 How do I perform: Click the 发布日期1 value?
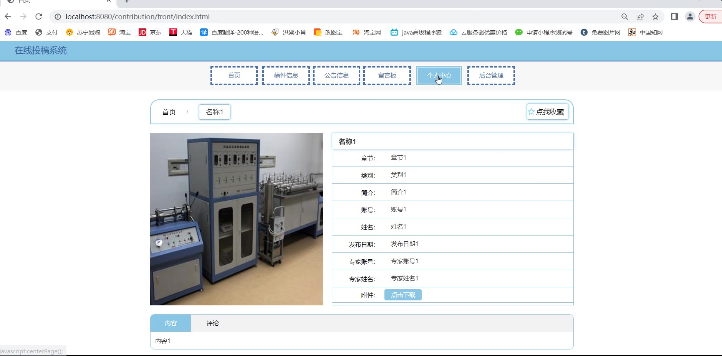pos(404,244)
